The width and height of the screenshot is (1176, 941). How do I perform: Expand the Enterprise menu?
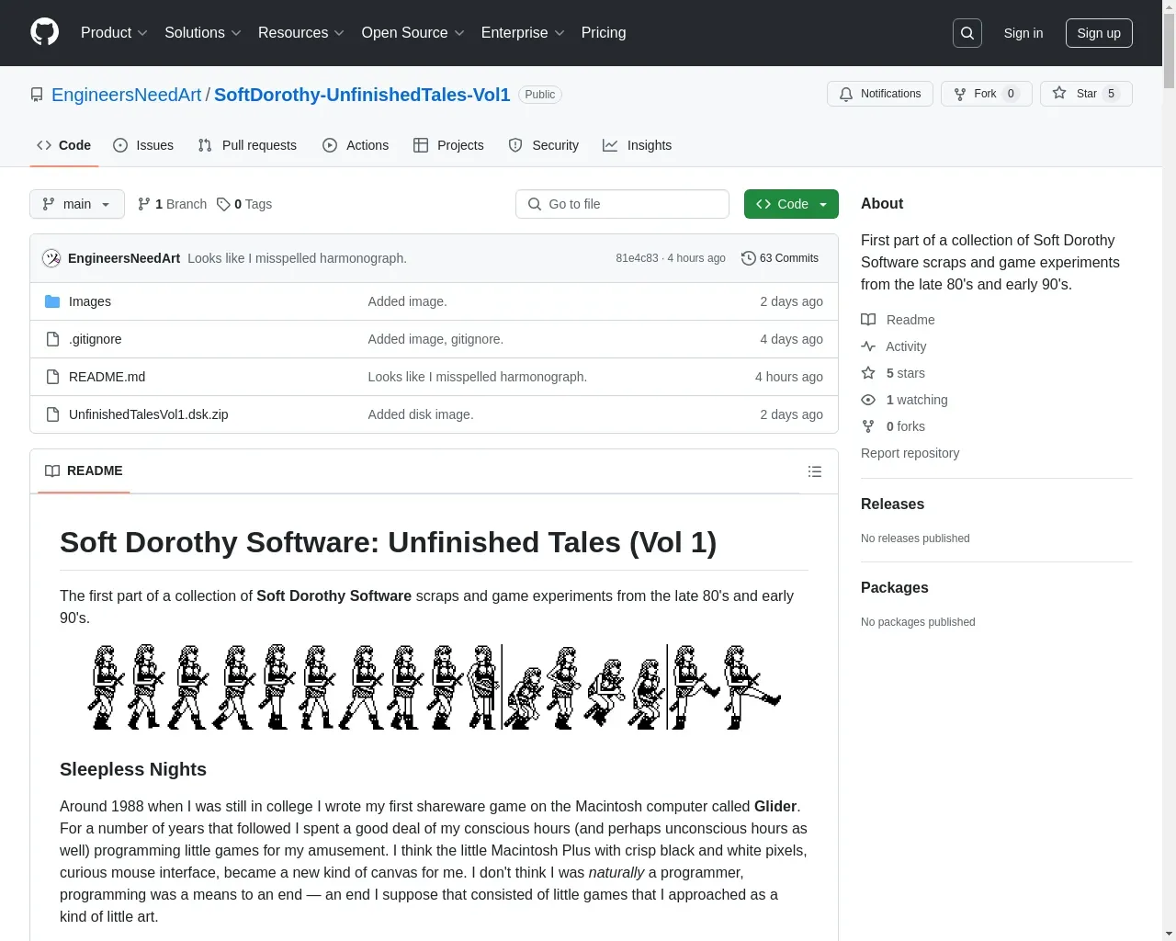(523, 33)
